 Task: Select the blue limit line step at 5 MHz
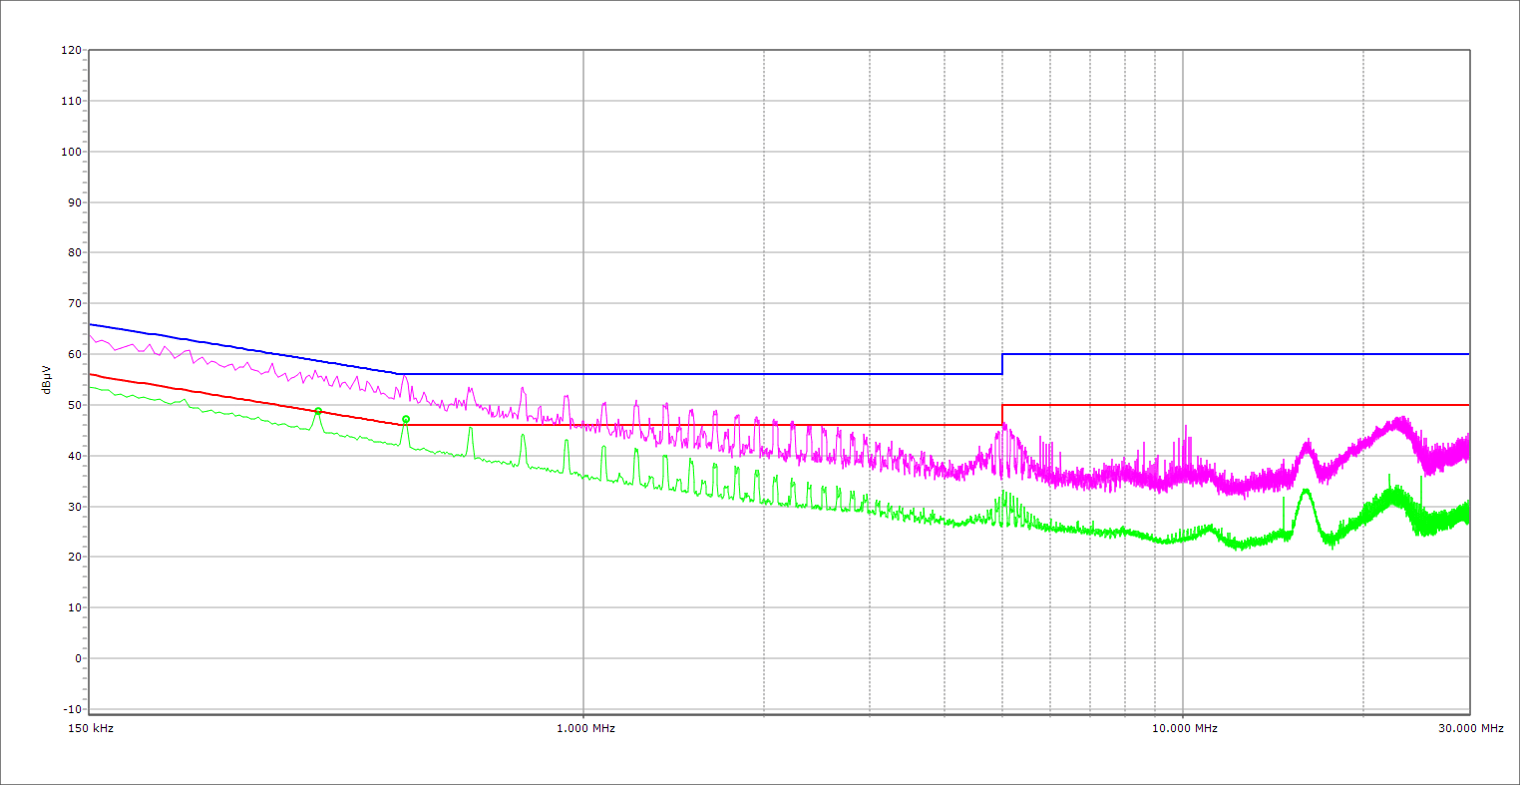pos(1002,364)
